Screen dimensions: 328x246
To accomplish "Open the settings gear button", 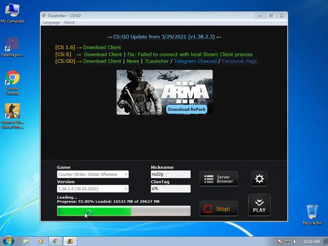I will coord(259,179).
